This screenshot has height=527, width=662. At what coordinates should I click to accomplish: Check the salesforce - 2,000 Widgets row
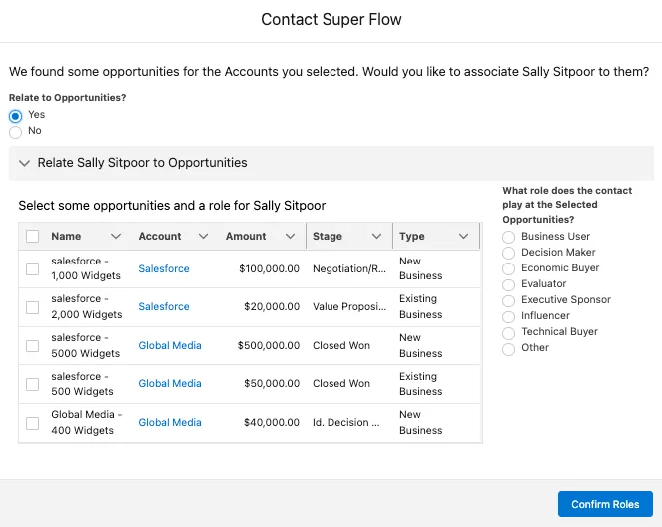coord(33,307)
